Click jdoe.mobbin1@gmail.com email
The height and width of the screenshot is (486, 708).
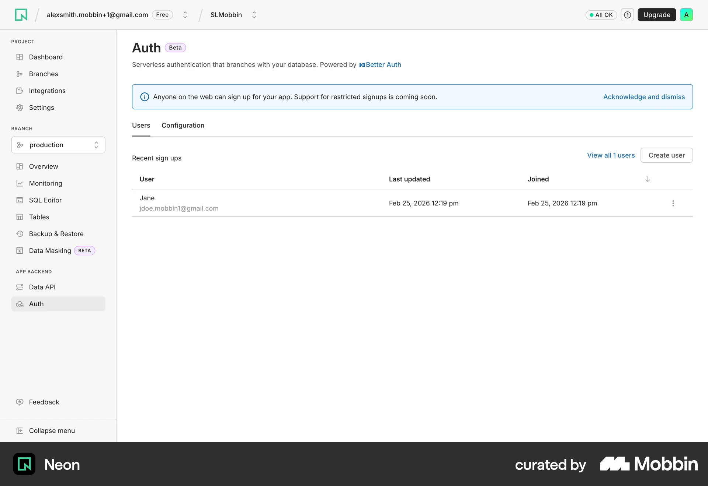(179, 208)
